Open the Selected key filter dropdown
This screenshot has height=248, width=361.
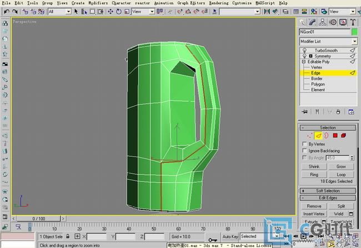(260, 236)
